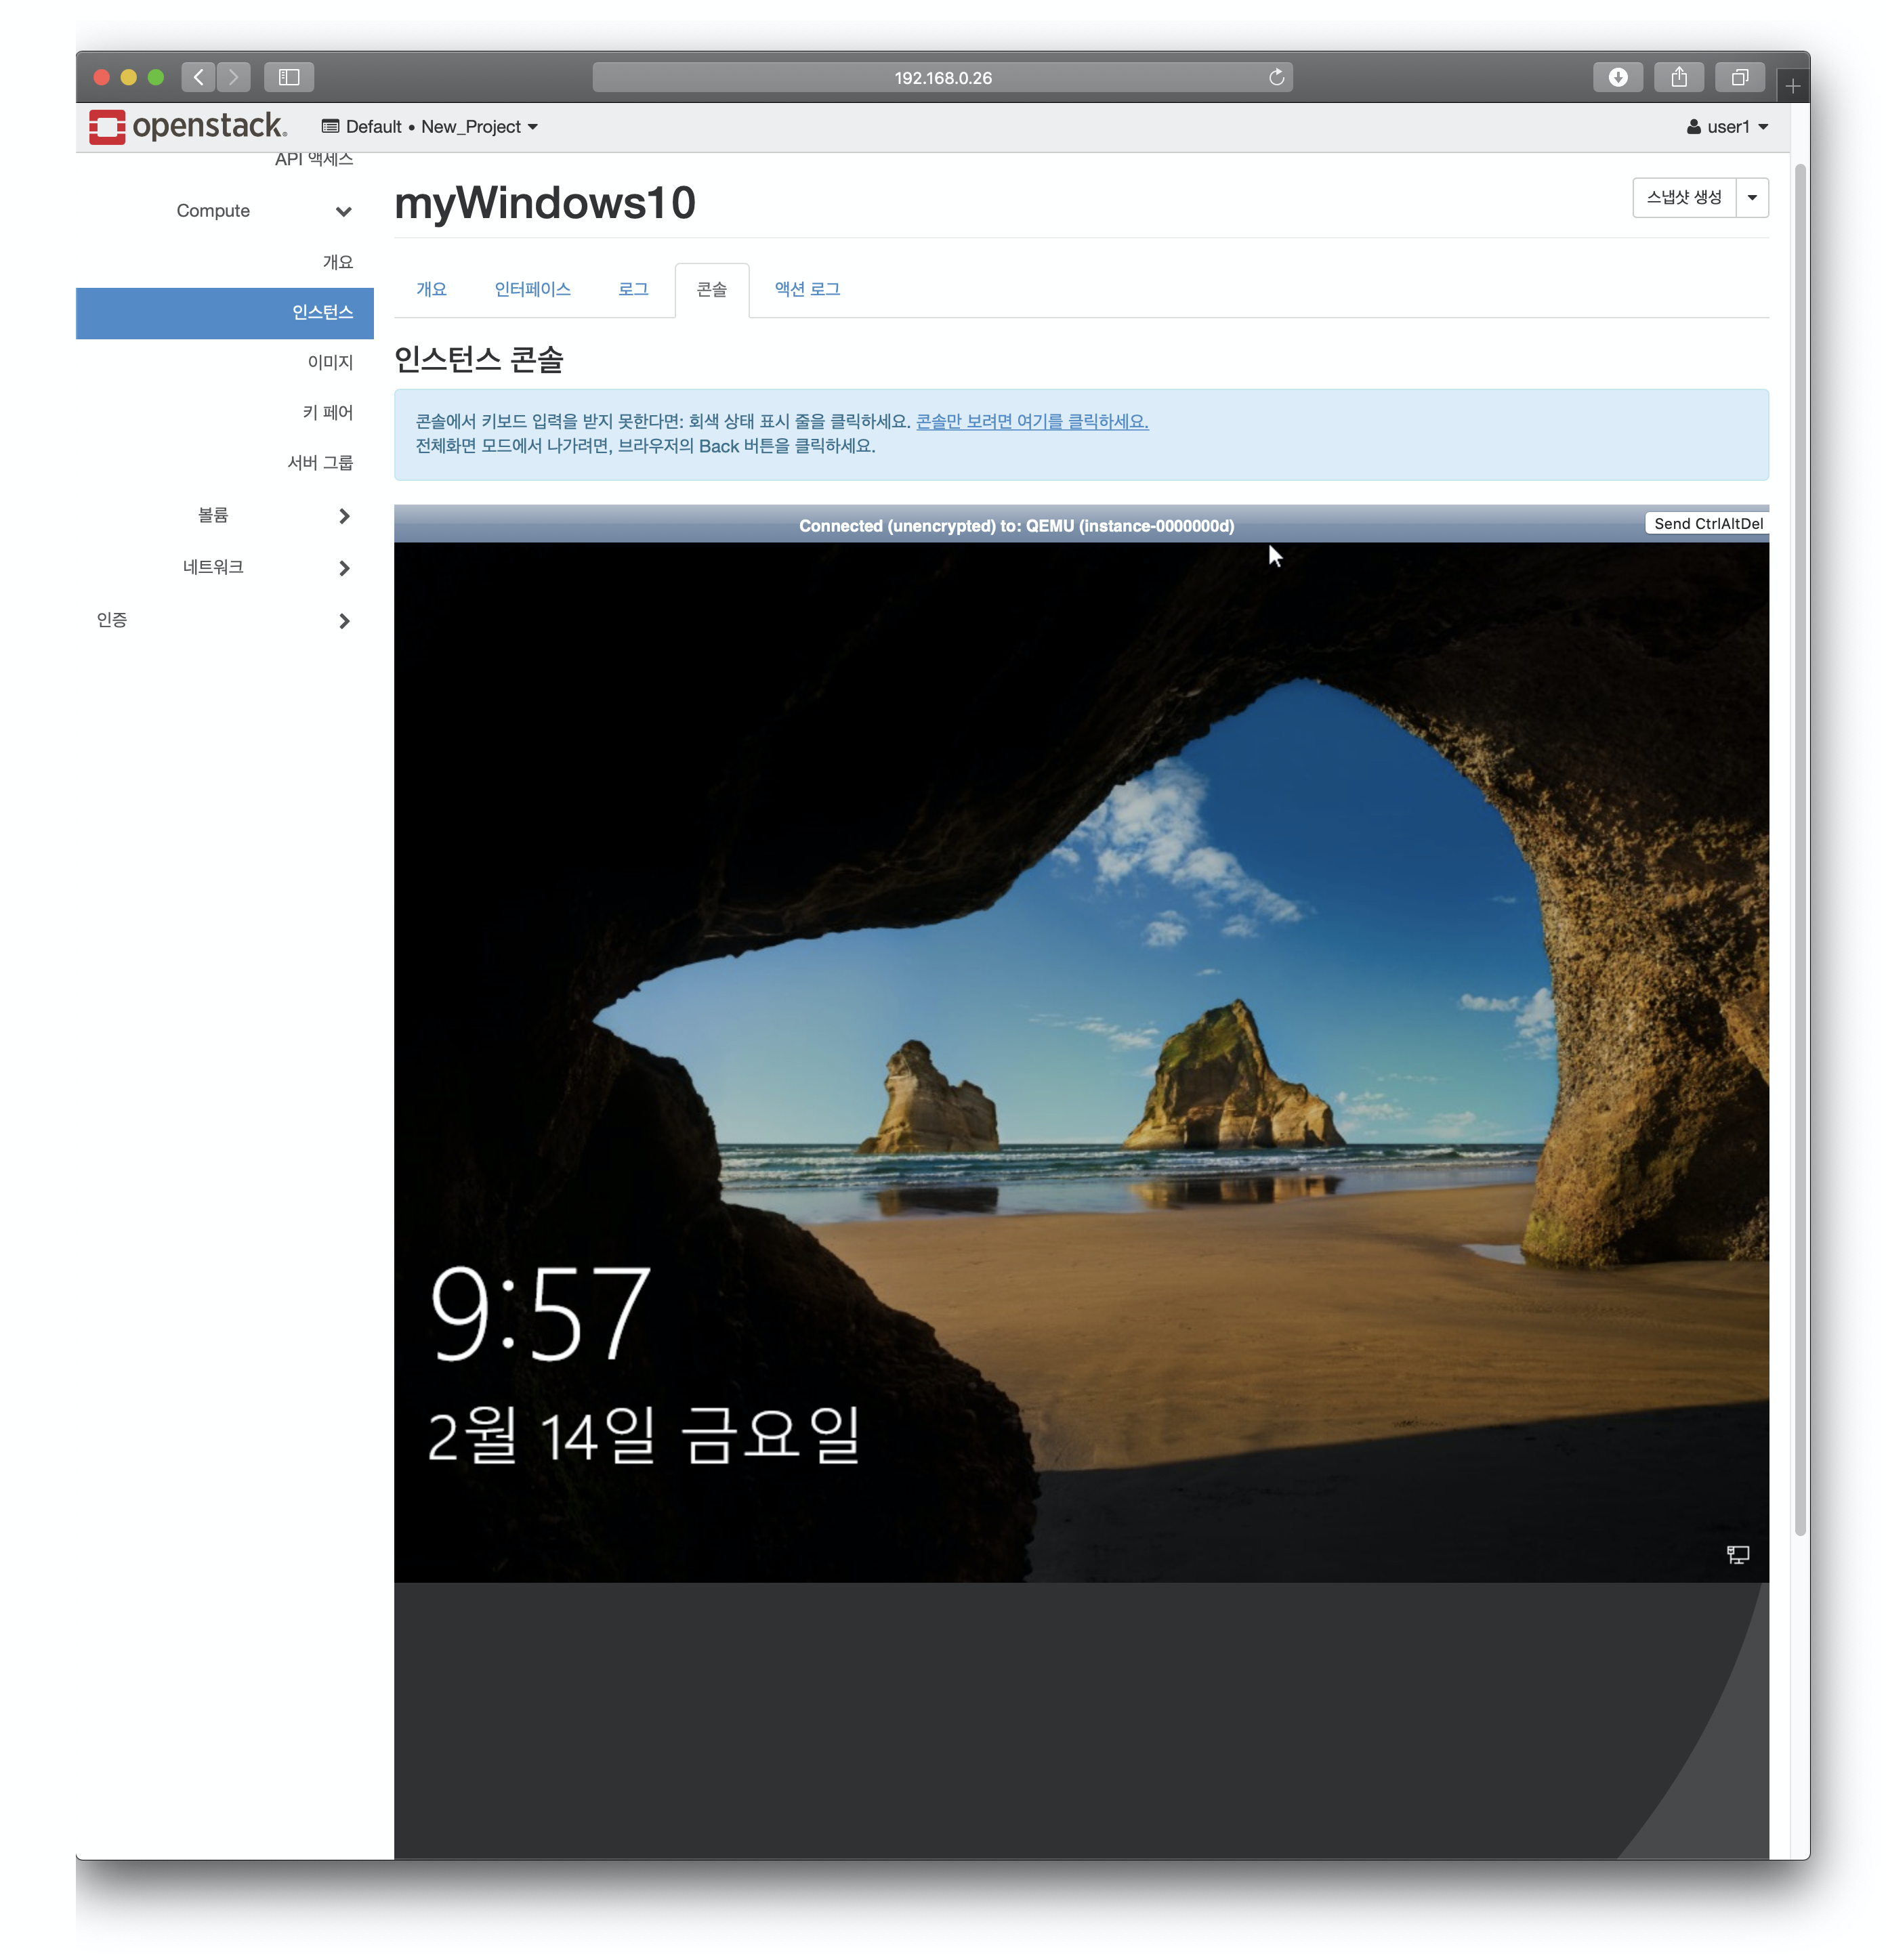1886x1960 pixels.
Task: Switch to the 인터페이스 tab
Action: (532, 289)
